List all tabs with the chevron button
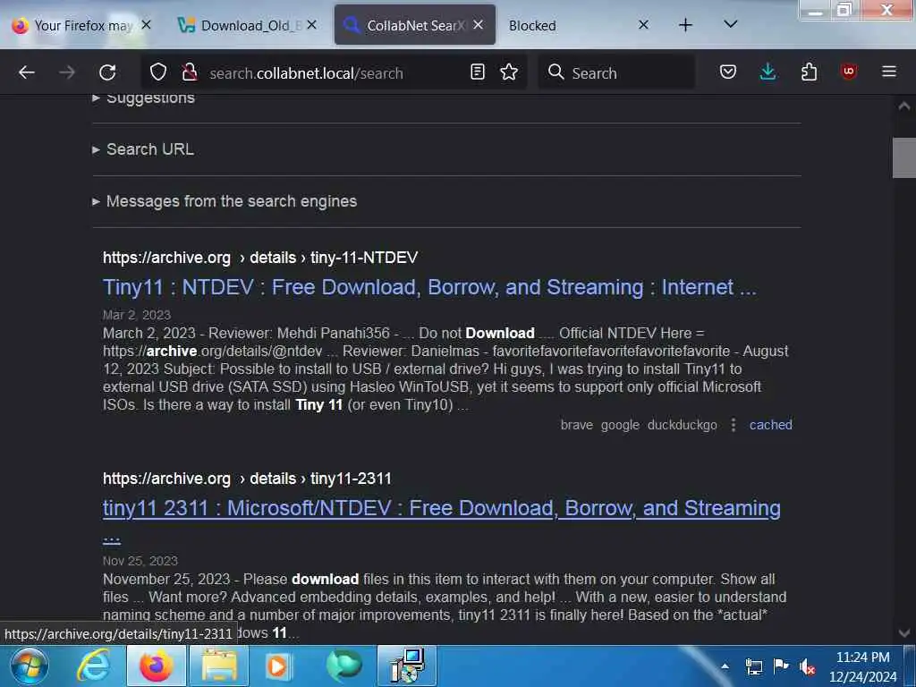The width and height of the screenshot is (916, 687). pos(730,24)
